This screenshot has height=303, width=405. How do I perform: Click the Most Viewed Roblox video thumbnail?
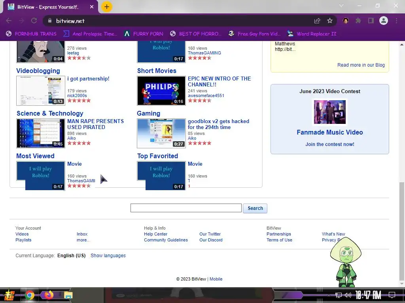coord(41,176)
